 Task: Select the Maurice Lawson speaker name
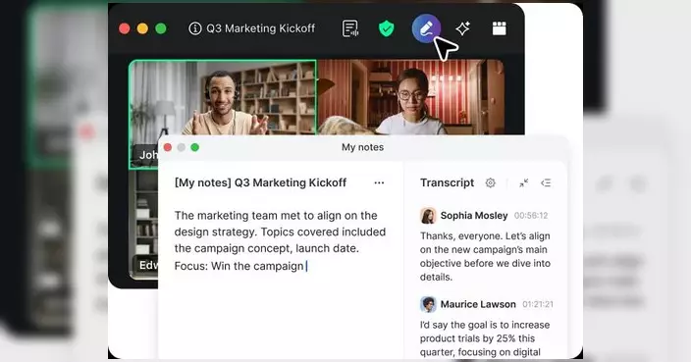[x=478, y=304]
